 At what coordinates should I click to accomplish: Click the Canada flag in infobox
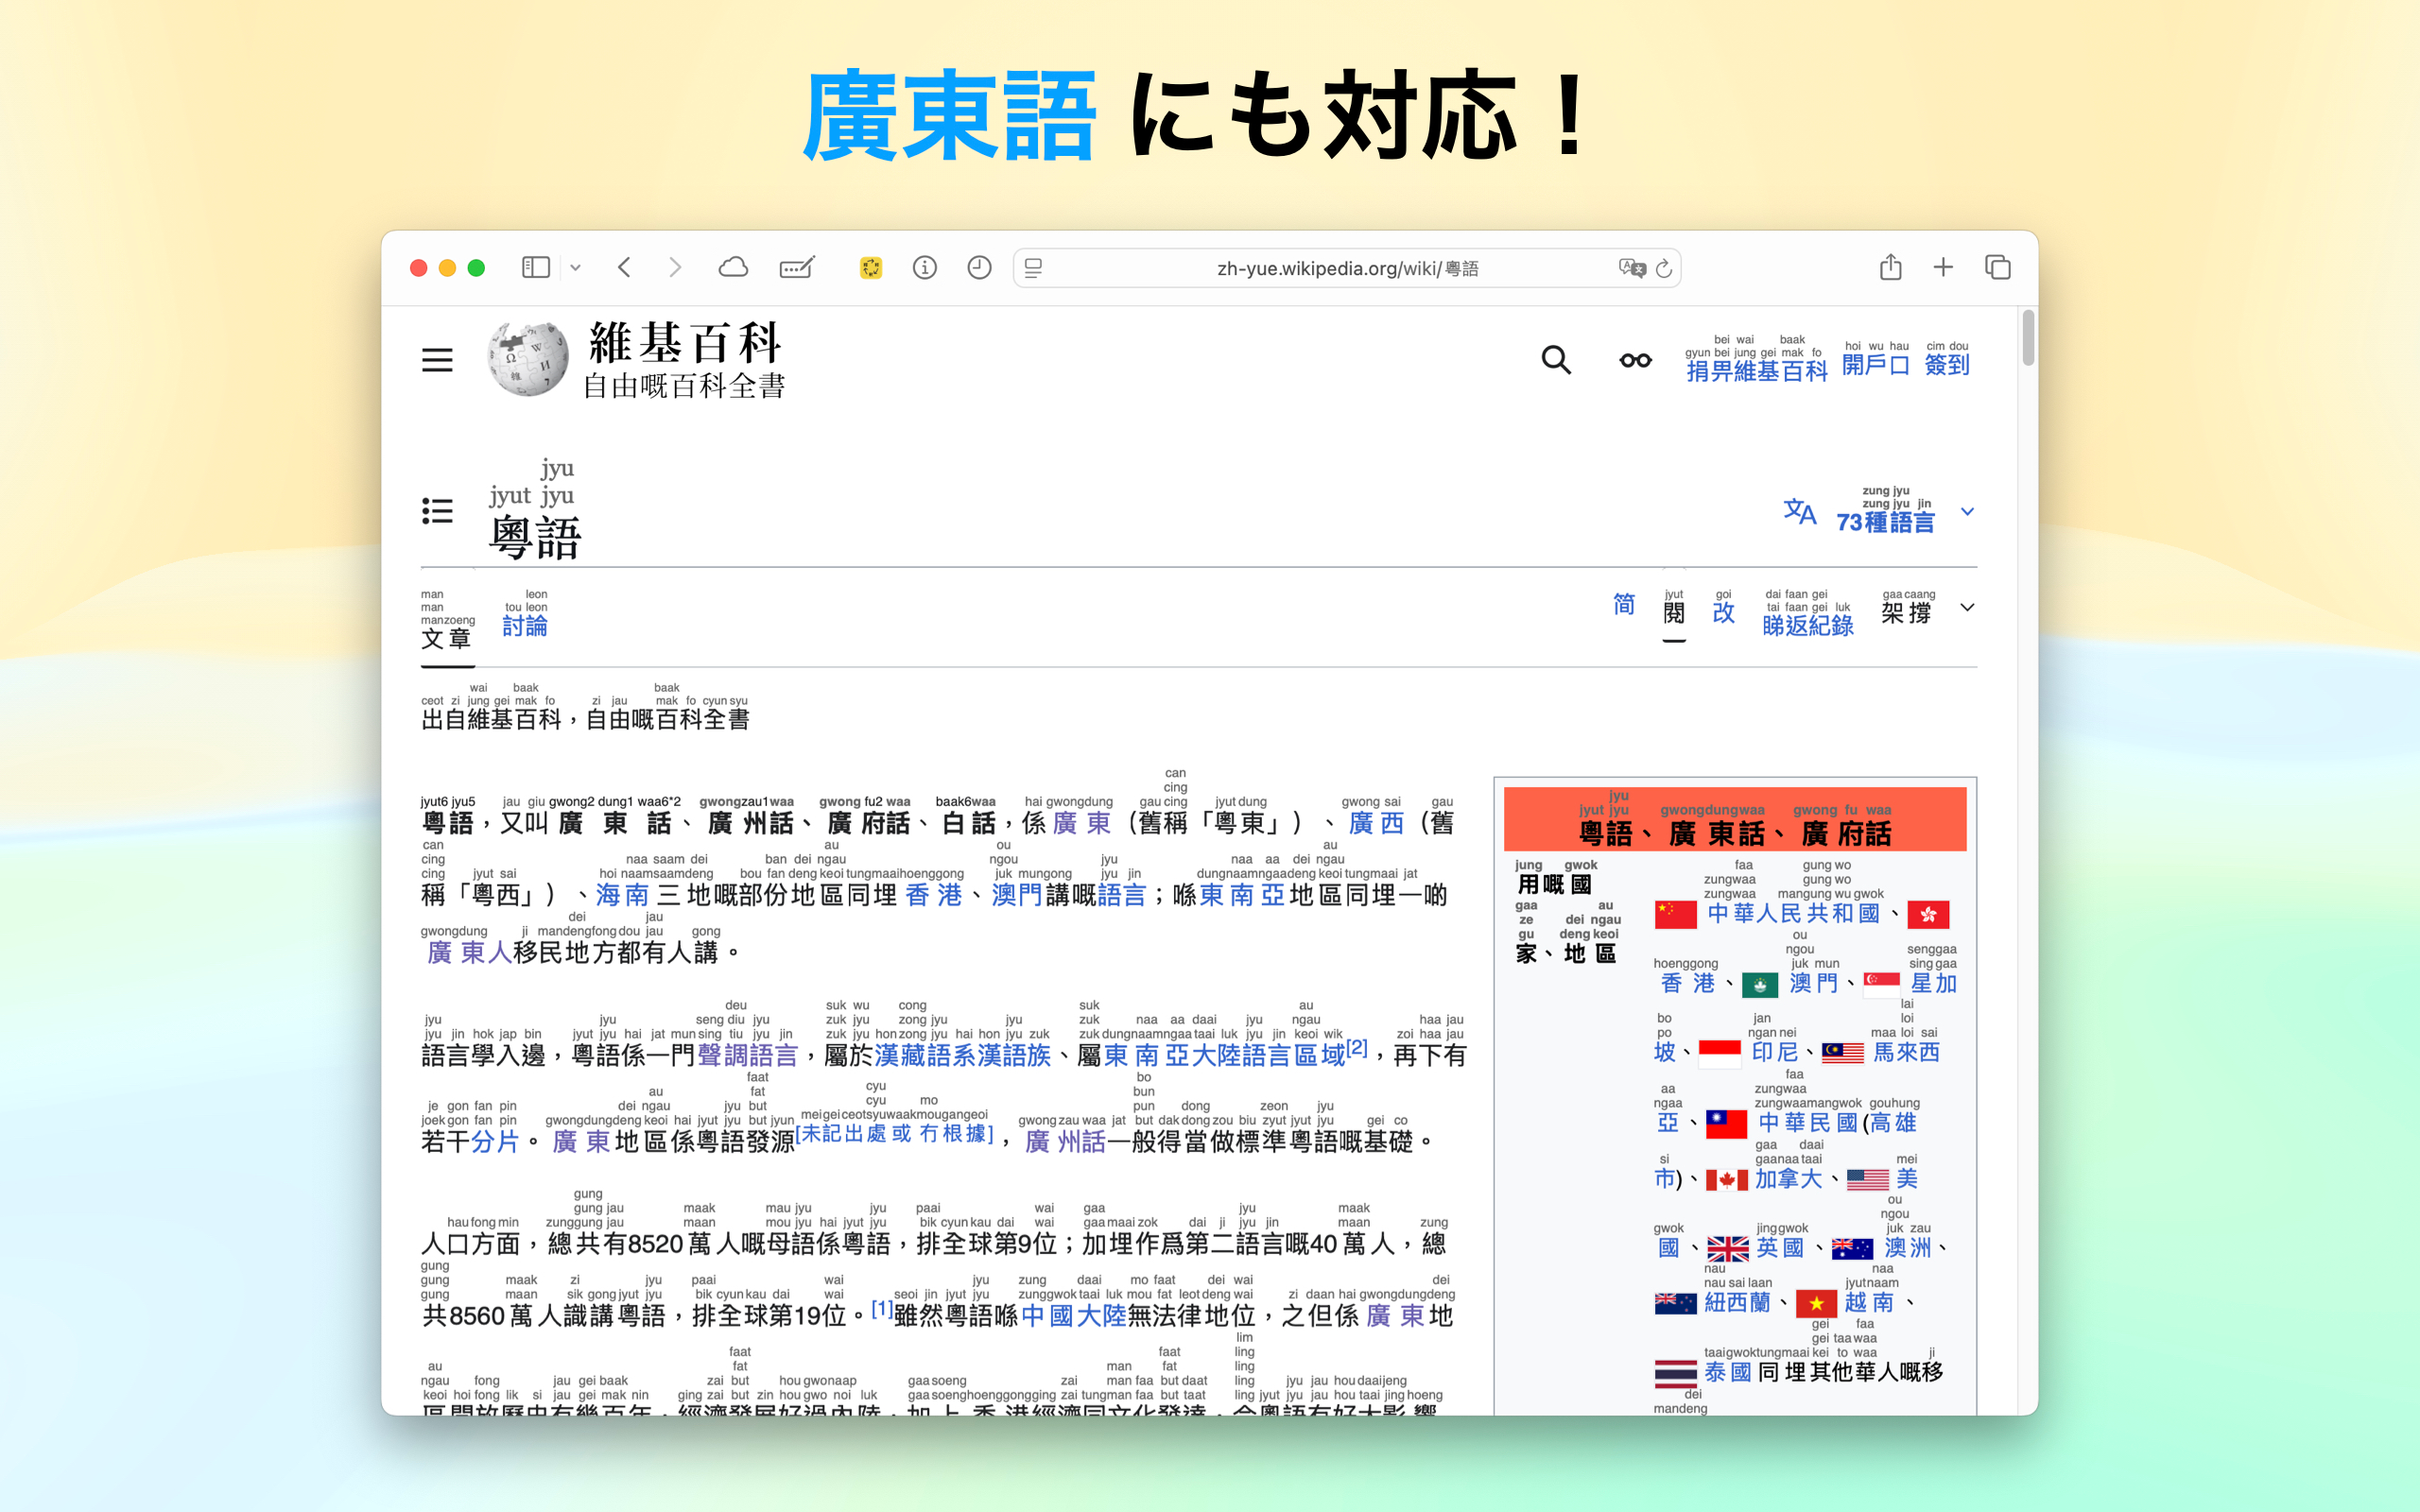click(x=1726, y=1180)
